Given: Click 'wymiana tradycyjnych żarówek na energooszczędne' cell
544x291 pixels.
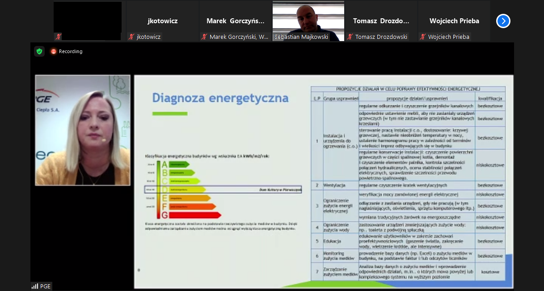Looking at the screenshot, I should click(x=417, y=217).
